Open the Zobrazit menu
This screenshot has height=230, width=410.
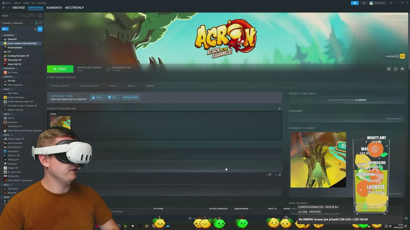click(x=17, y=3)
